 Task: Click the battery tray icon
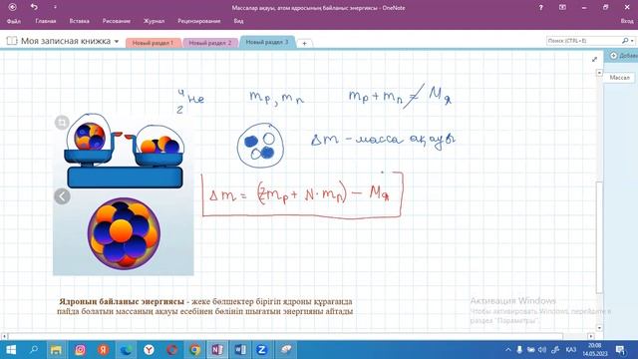tap(531, 350)
